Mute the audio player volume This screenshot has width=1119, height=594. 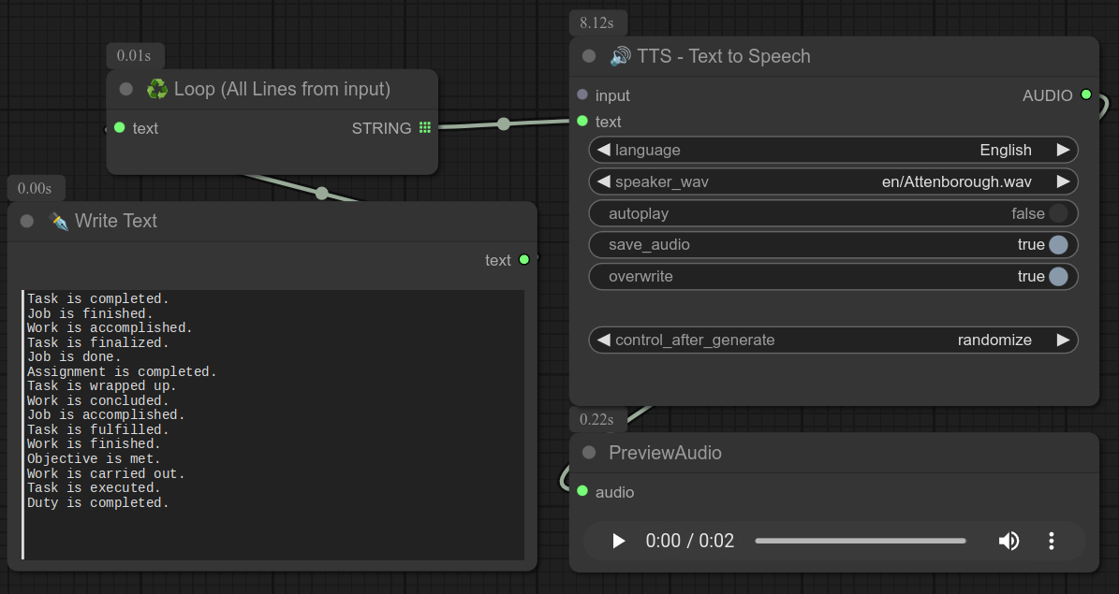click(1009, 541)
